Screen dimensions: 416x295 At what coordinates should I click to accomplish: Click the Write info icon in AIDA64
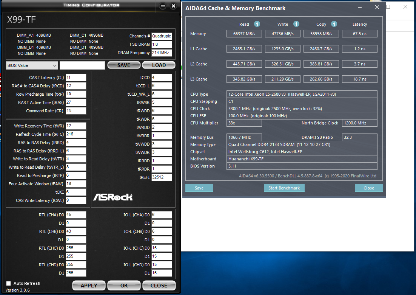pos(296,24)
